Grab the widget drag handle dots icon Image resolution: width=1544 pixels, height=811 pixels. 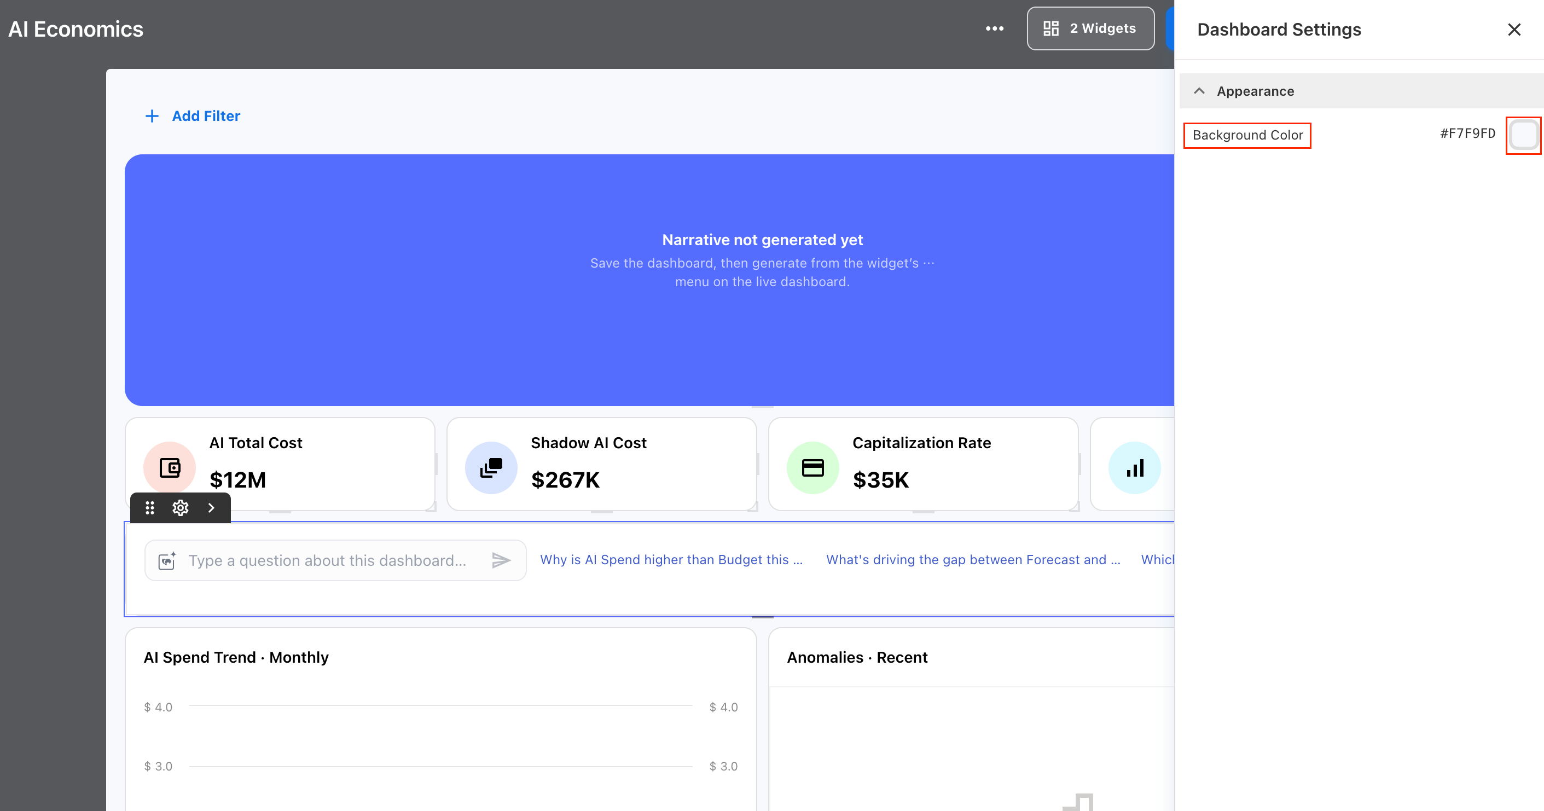tap(150, 508)
